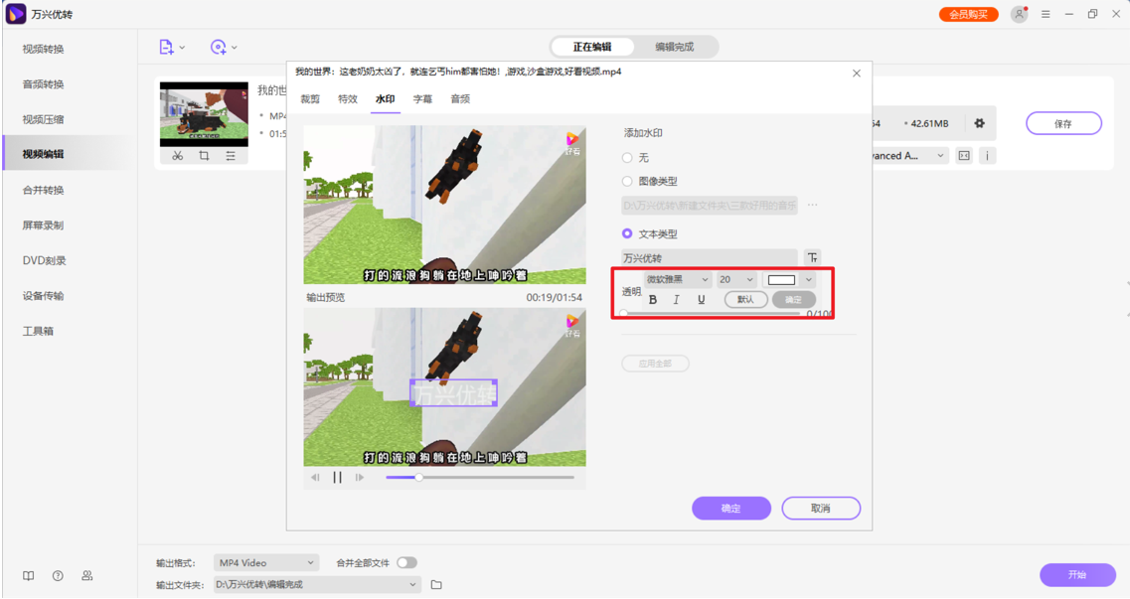This screenshot has height=599, width=1130.
Task: Open the font size dropdown showing 20
Action: (736, 279)
